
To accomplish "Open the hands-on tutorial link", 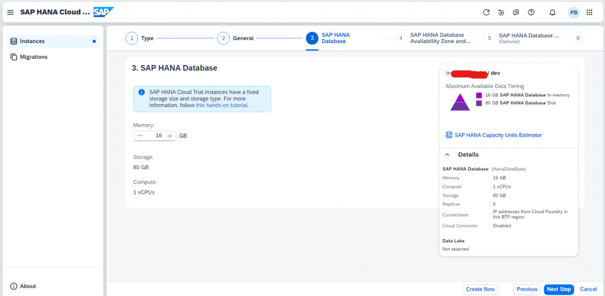I will coord(222,105).
